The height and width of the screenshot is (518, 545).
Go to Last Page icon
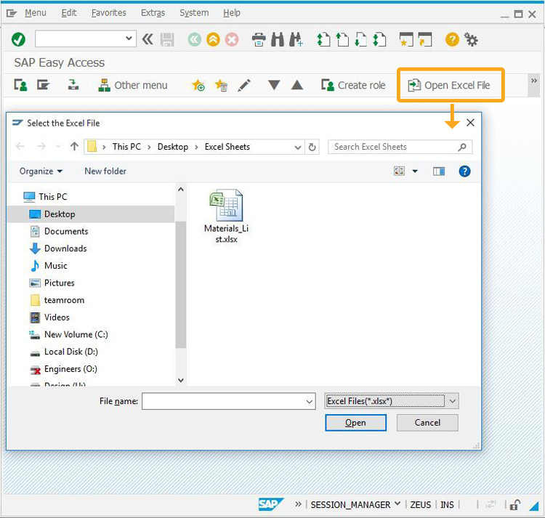click(379, 39)
